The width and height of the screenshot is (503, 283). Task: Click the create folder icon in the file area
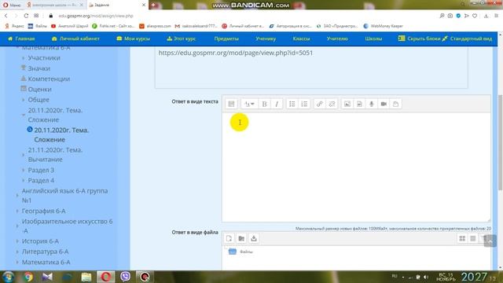pyautogui.click(x=241, y=238)
